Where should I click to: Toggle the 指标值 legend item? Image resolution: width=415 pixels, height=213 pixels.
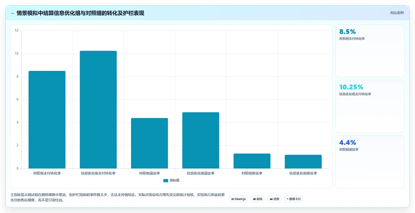point(171,180)
